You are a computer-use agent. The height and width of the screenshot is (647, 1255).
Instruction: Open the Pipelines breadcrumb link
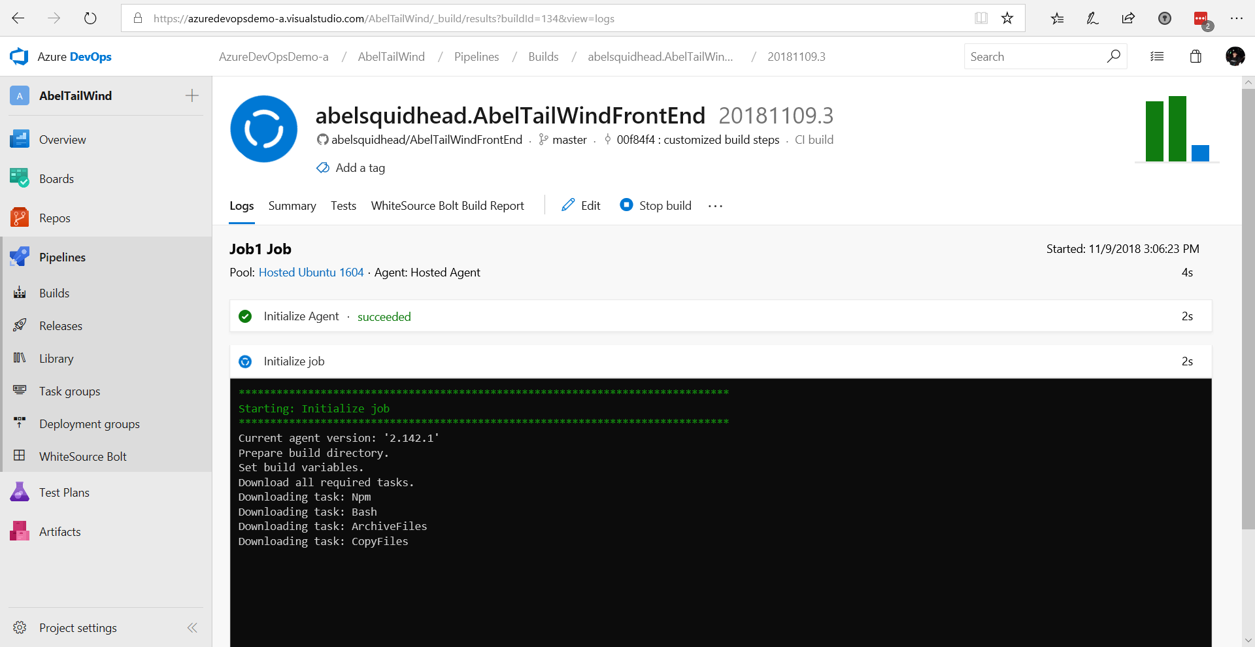[x=477, y=57]
